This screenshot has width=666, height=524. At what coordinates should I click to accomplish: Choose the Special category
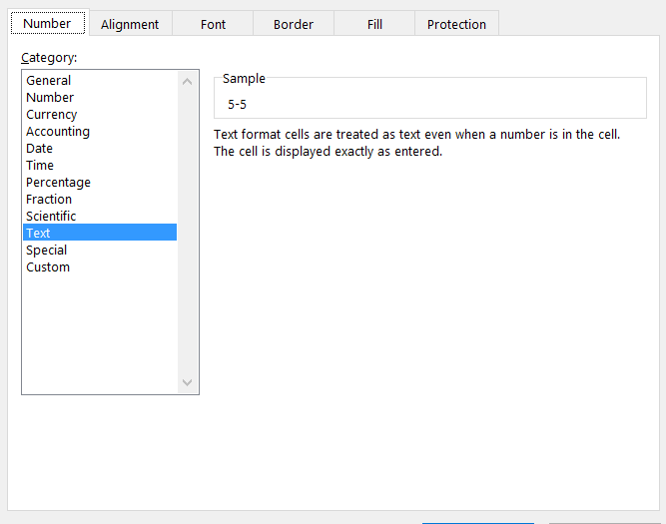tap(47, 251)
